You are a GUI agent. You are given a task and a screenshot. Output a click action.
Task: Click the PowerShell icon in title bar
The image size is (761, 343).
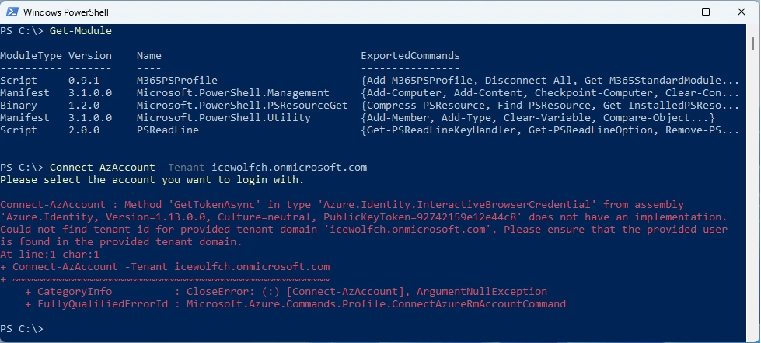click(12, 12)
